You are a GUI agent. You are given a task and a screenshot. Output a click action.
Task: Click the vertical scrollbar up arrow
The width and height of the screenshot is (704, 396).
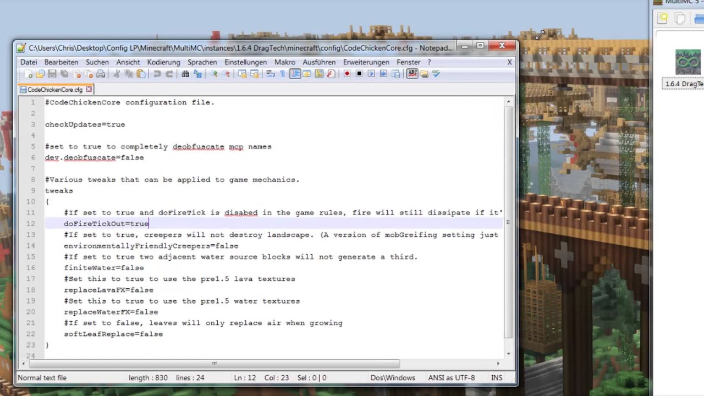click(x=509, y=102)
